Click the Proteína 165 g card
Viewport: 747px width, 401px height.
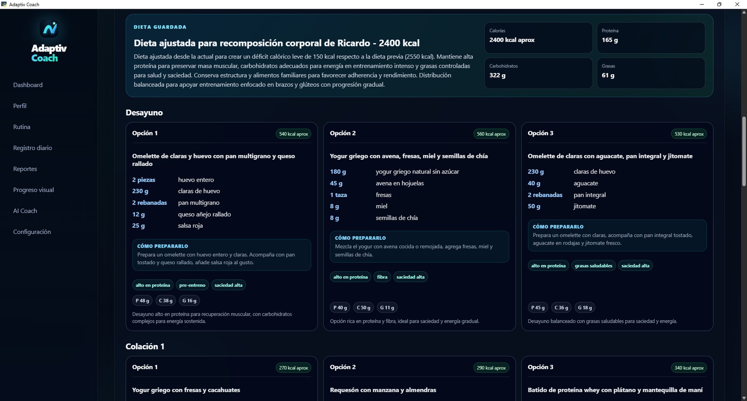[x=651, y=38]
